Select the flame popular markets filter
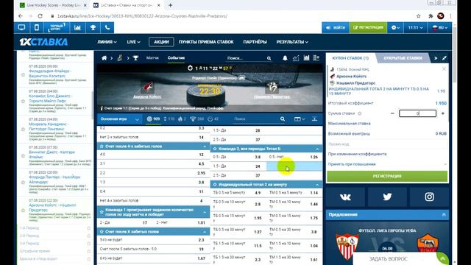 (182, 119)
